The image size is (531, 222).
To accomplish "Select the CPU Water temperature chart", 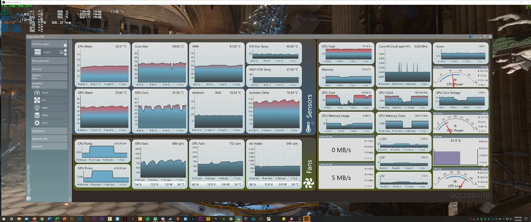I will point(102,65).
